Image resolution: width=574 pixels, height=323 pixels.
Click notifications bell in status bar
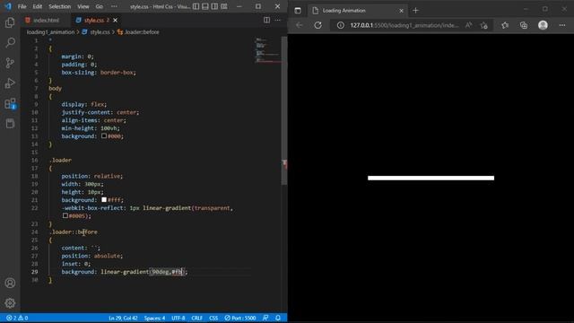278,318
